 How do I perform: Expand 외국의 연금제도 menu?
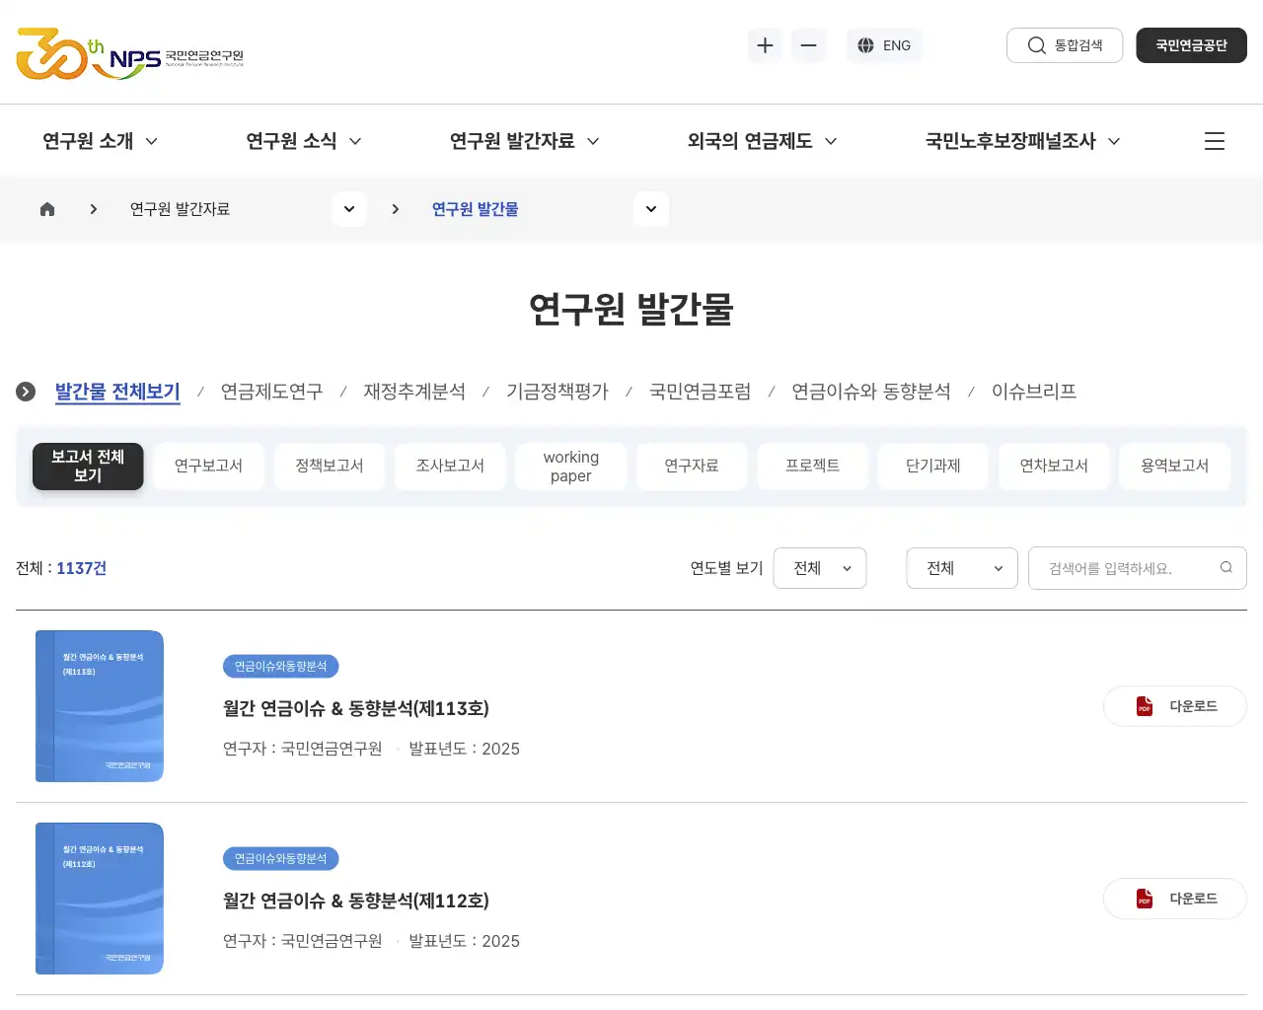(x=762, y=141)
